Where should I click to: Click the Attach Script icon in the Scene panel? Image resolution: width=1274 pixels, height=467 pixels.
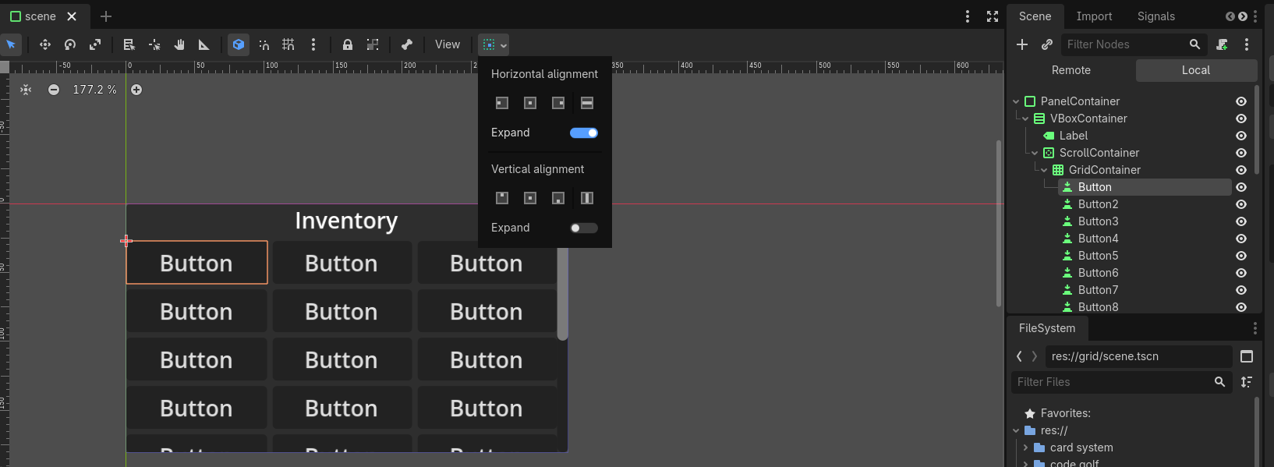(1222, 44)
